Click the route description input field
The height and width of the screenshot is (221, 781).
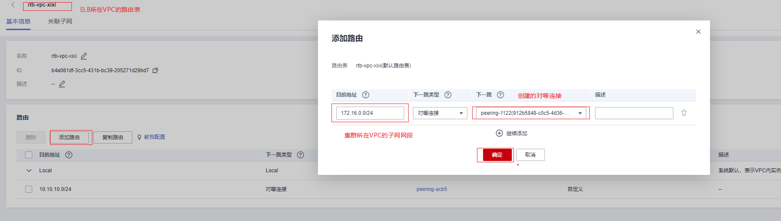634,113
